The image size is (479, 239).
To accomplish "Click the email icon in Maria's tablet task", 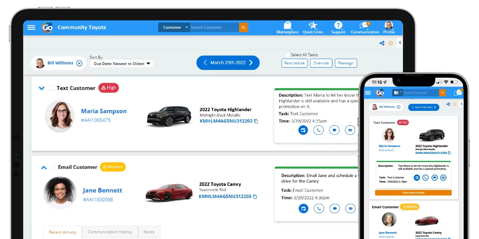I will click(350, 130).
